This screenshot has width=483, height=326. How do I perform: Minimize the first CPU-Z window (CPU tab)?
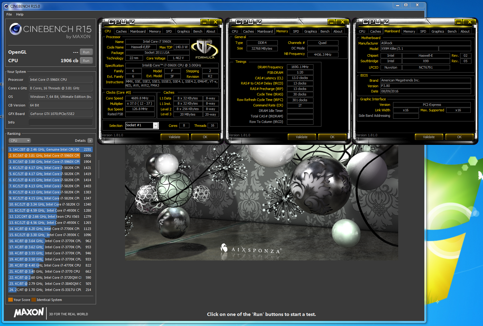204,22
